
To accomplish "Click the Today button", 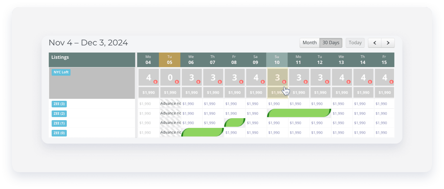I will click(x=355, y=43).
